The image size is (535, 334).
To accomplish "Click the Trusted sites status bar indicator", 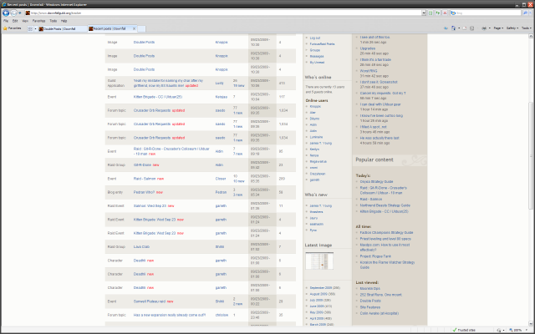I will [464, 330].
